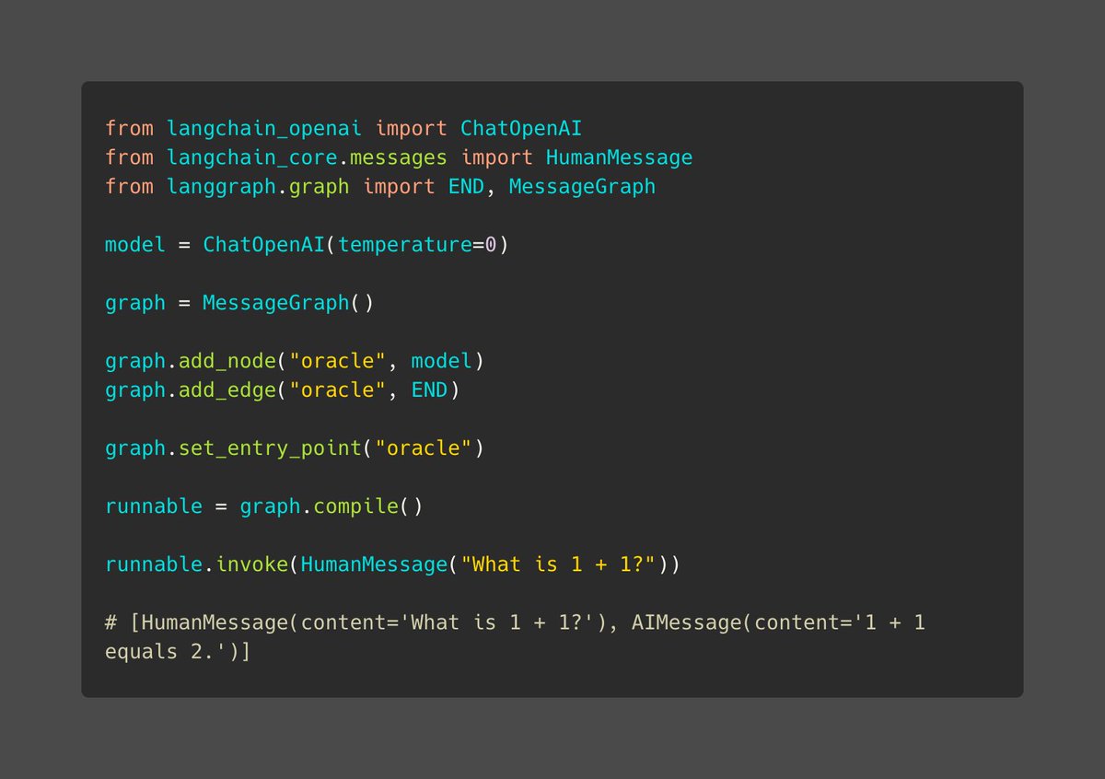Click END argument in add_edge call
Screen dimensions: 1105x779
point(429,390)
